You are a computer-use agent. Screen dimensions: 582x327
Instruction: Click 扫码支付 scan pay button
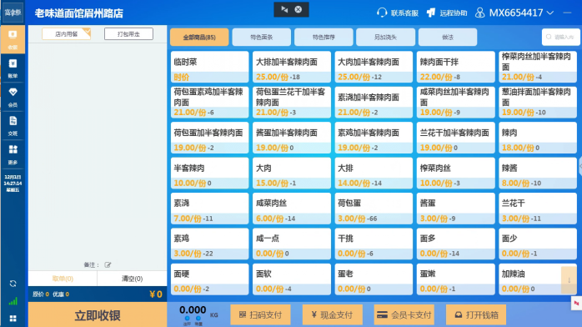pos(260,314)
